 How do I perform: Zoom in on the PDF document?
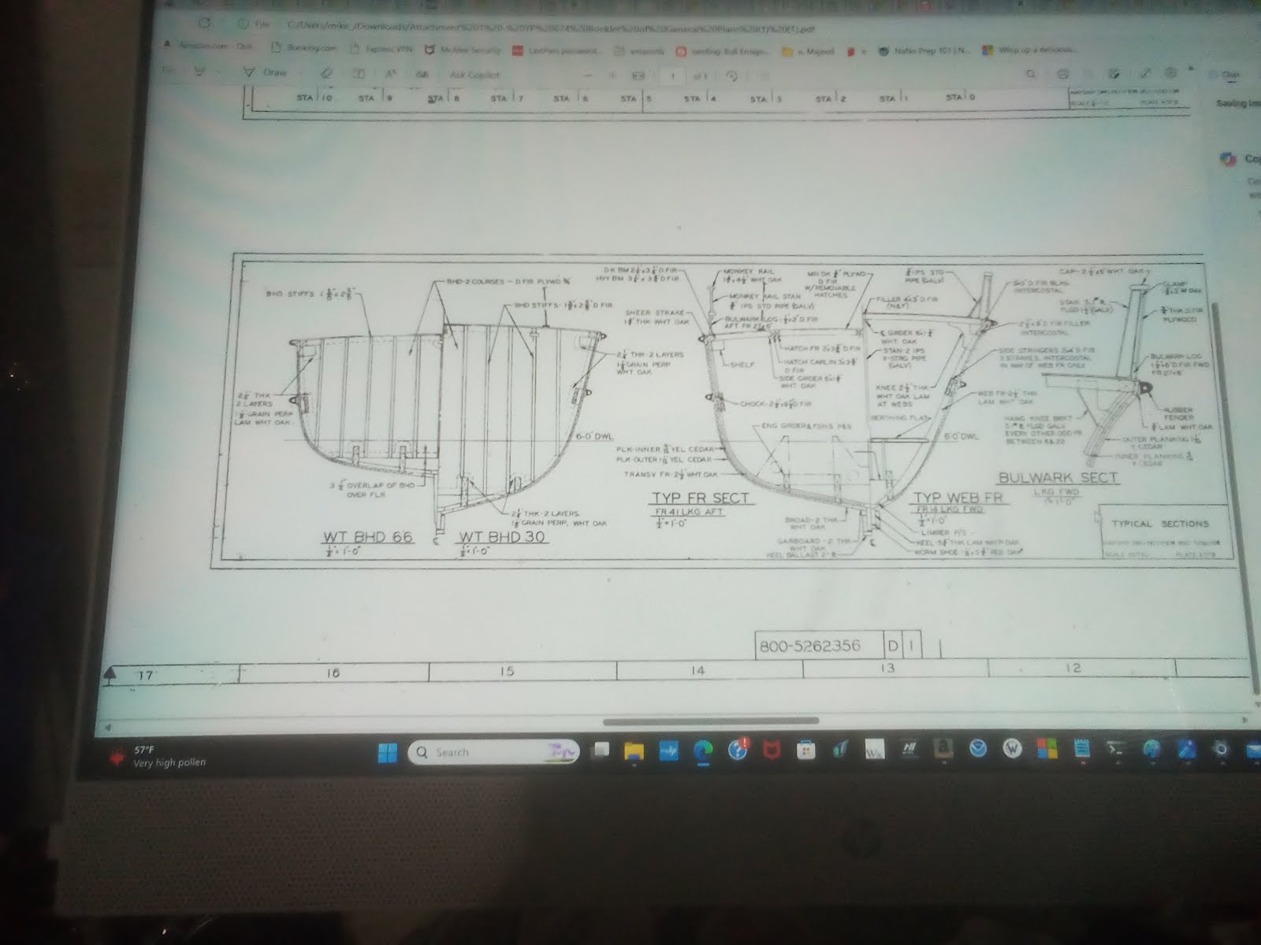(612, 76)
